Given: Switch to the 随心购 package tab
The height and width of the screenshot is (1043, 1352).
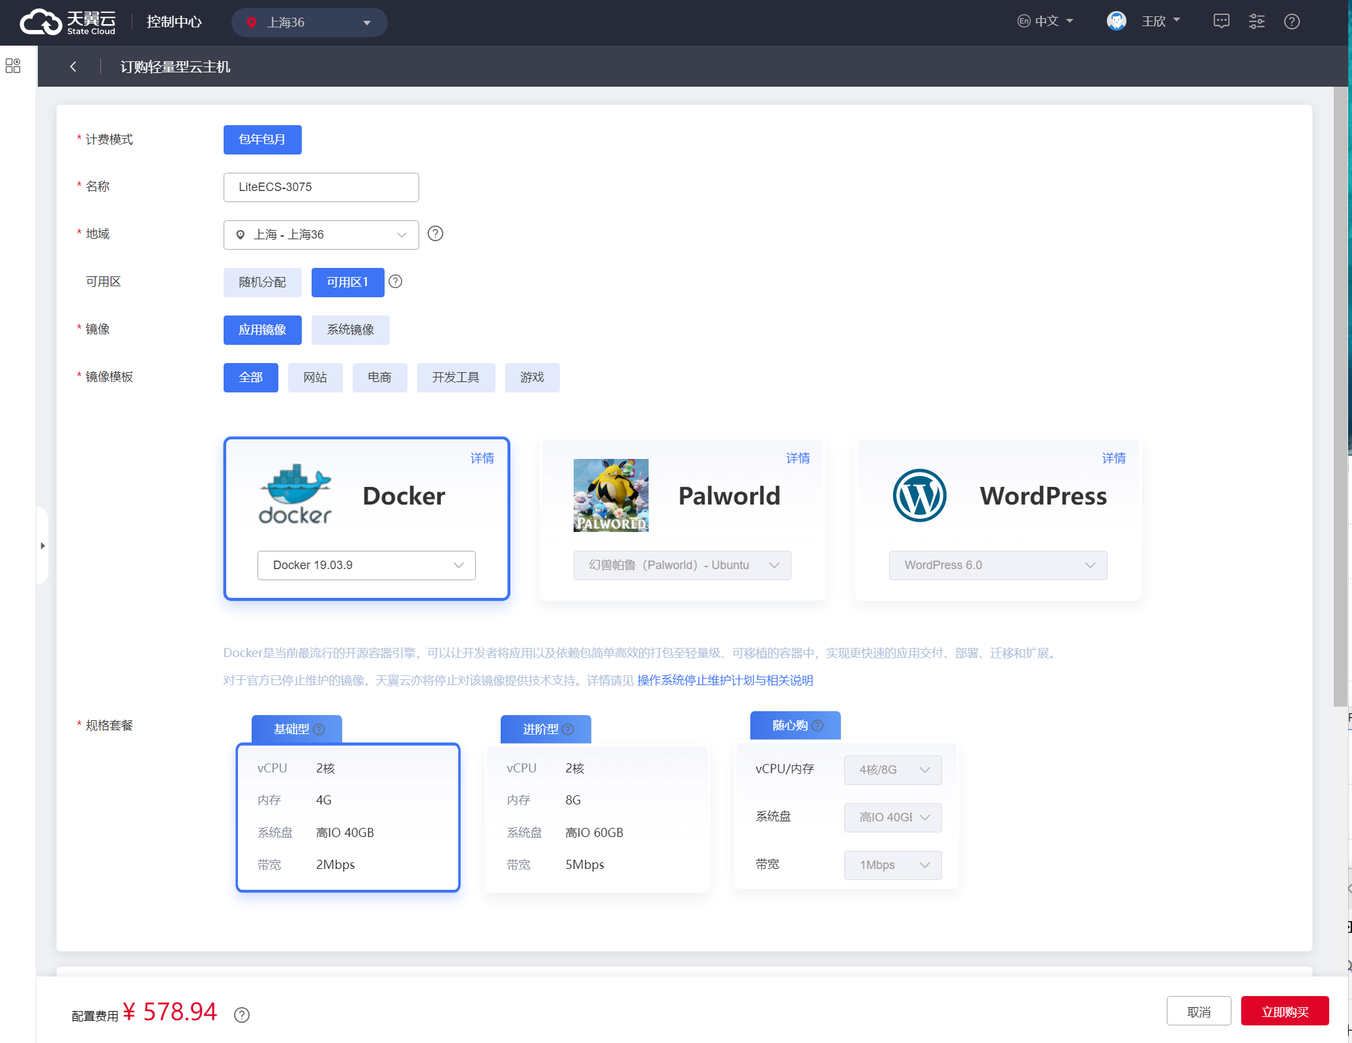Looking at the screenshot, I should [x=795, y=726].
